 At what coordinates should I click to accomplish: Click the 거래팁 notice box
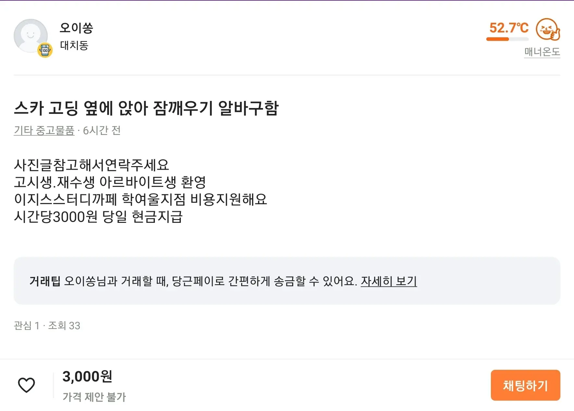287,281
